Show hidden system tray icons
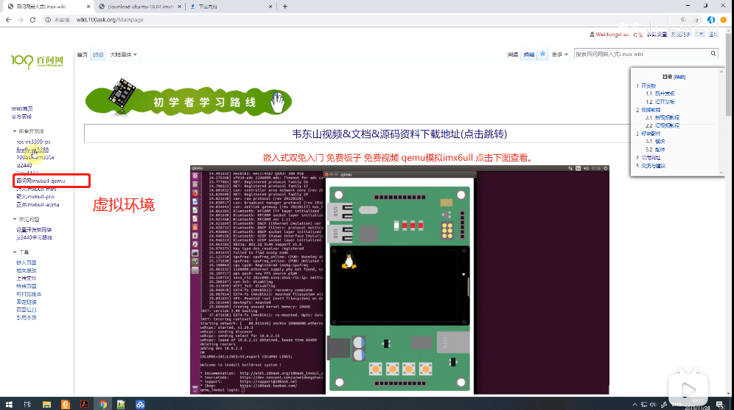Viewport: 734px width, 410px height. tap(635, 404)
